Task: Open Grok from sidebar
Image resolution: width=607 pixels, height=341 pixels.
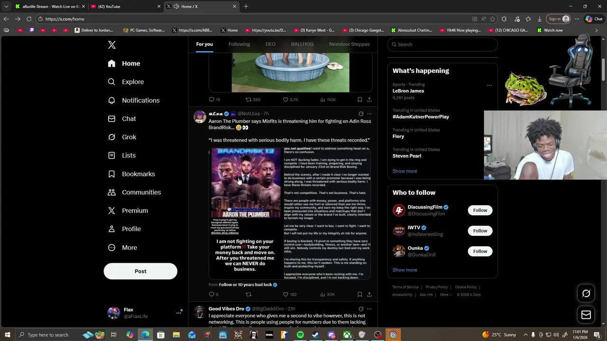Action: tap(122, 137)
